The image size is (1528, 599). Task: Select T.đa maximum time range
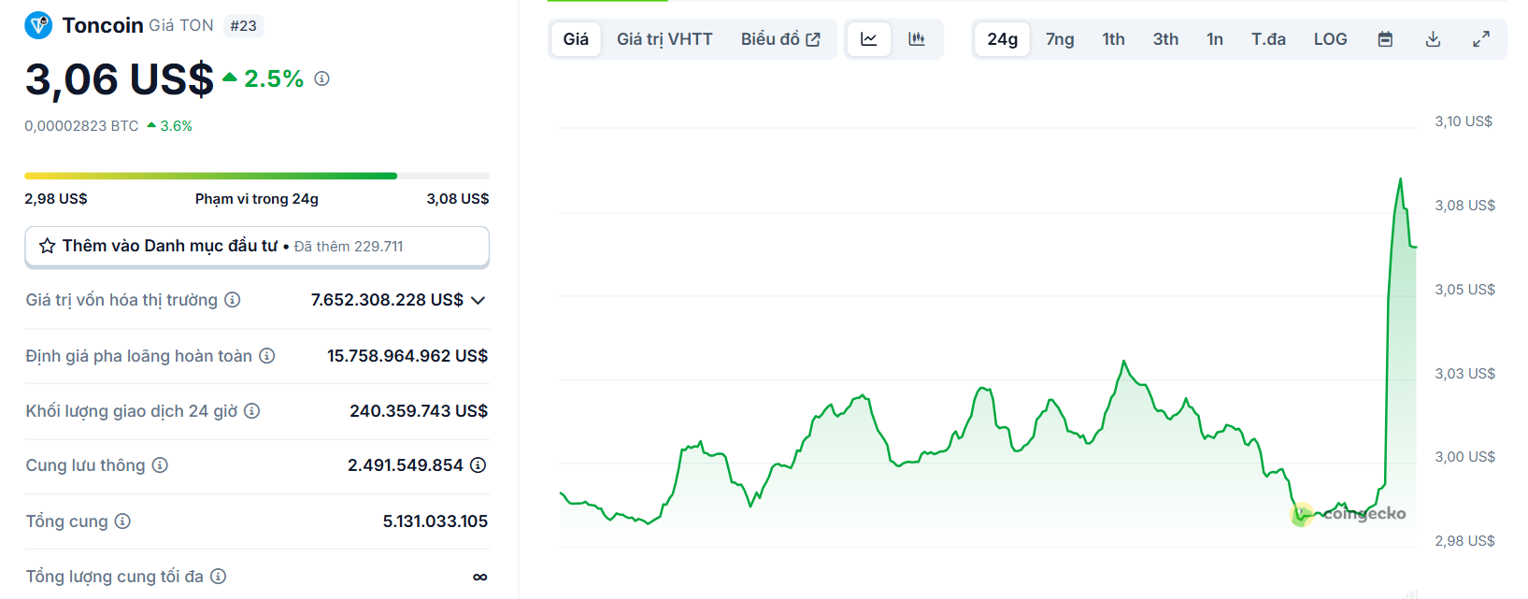[1269, 39]
